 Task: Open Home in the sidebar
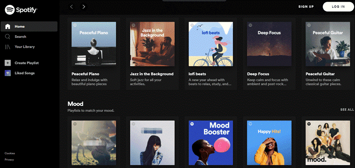(x=29, y=26)
